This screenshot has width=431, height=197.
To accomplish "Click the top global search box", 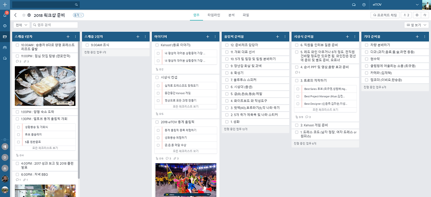I will [x=45, y=5].
